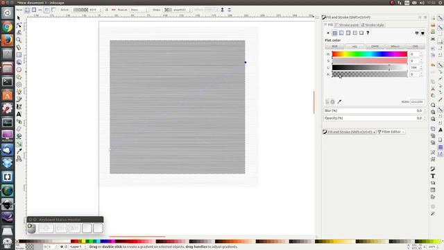
Task: Set fill to Pattern
Action: pyautogui.click(x=355, y=33)
